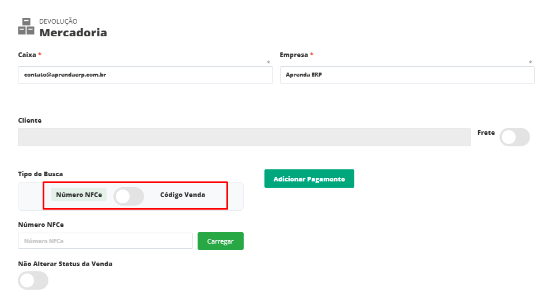Image resolution: width=545 pixels, height=292 pixels.
Task: Toggle the Frete switch
Action: pos(514,137)
